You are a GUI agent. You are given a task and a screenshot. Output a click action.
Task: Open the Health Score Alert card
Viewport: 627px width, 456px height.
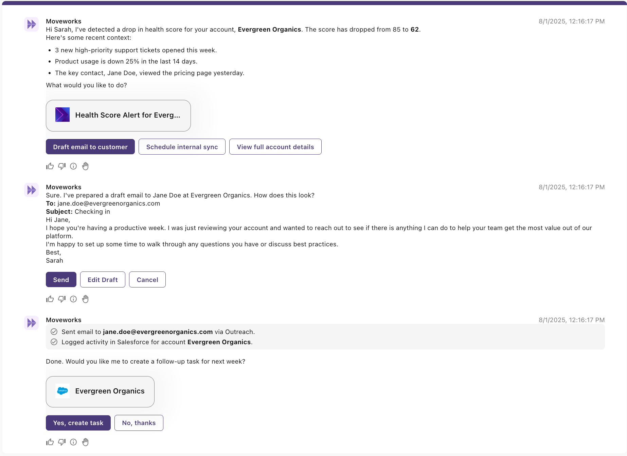(118, 116)
